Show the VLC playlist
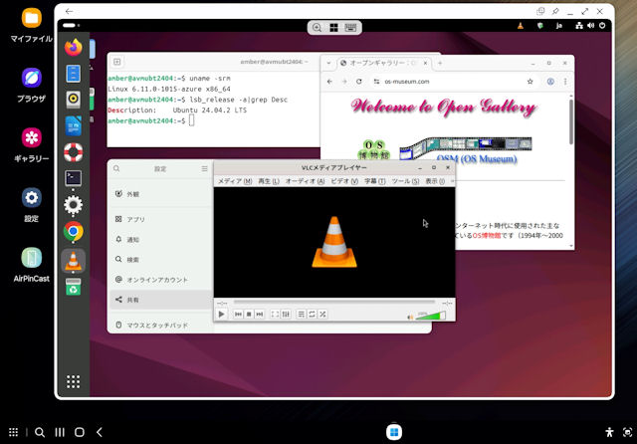This screenshot has height=444, width=637. [x=301, y=314]
